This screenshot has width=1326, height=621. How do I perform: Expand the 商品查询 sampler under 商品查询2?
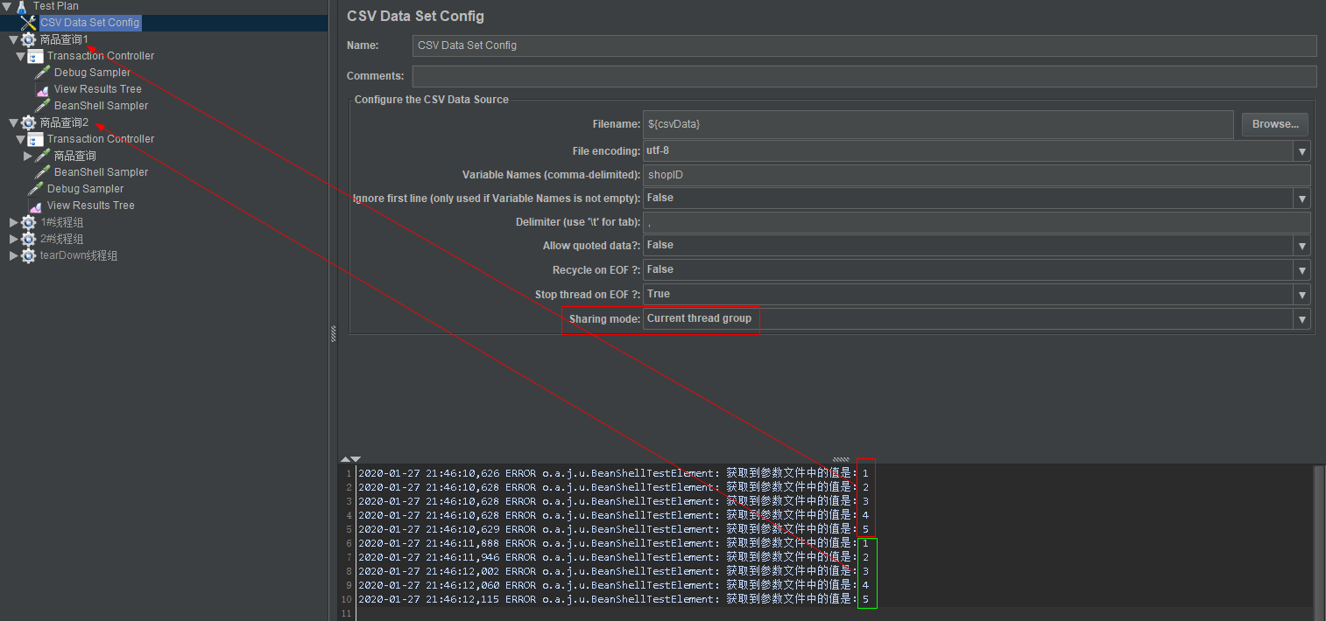click(x=26, y=155)
